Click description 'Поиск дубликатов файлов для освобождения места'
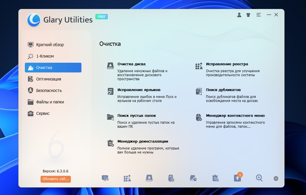 coord(232,99)
